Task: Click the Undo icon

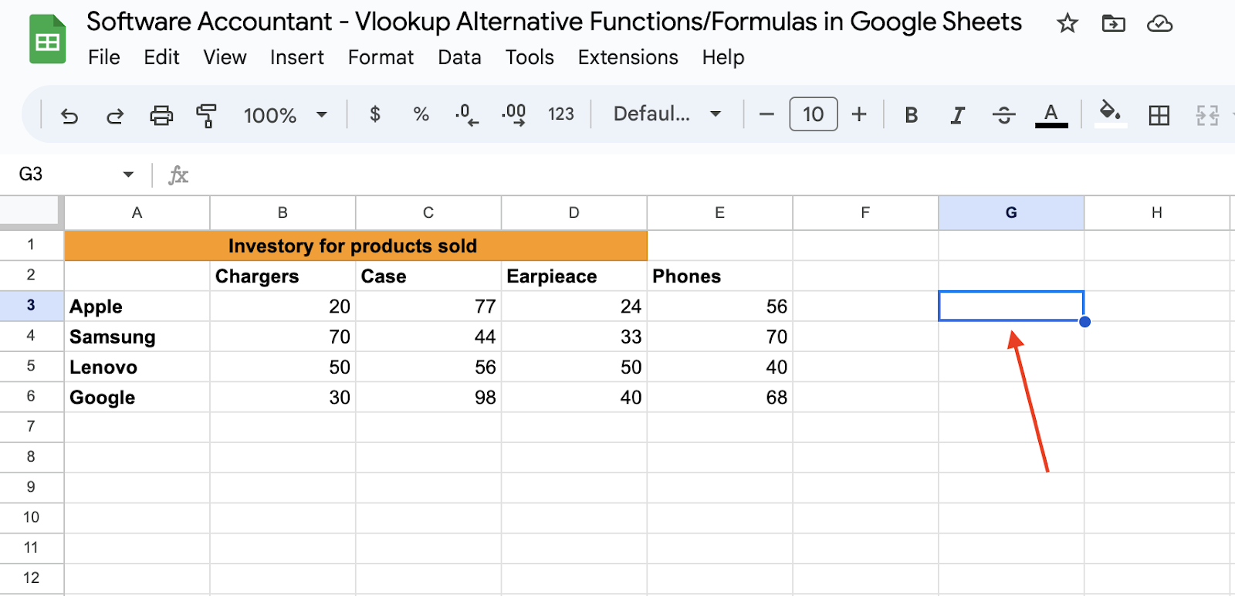Action: (69, 116)
